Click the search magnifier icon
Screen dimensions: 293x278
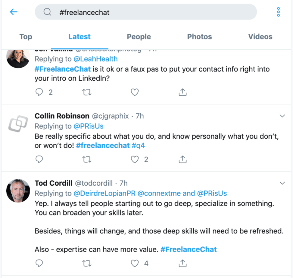point(47,12)
